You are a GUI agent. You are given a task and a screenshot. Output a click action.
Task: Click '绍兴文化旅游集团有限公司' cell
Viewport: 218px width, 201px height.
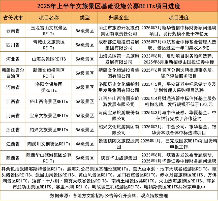119,130
